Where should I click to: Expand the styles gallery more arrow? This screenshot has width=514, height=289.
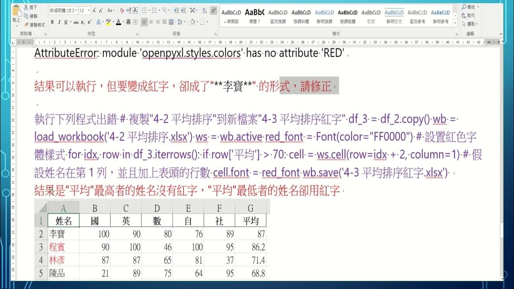pos(455,23)
